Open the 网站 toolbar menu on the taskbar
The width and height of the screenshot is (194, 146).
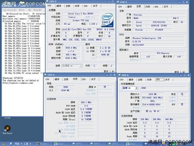[x=18, y=144]
